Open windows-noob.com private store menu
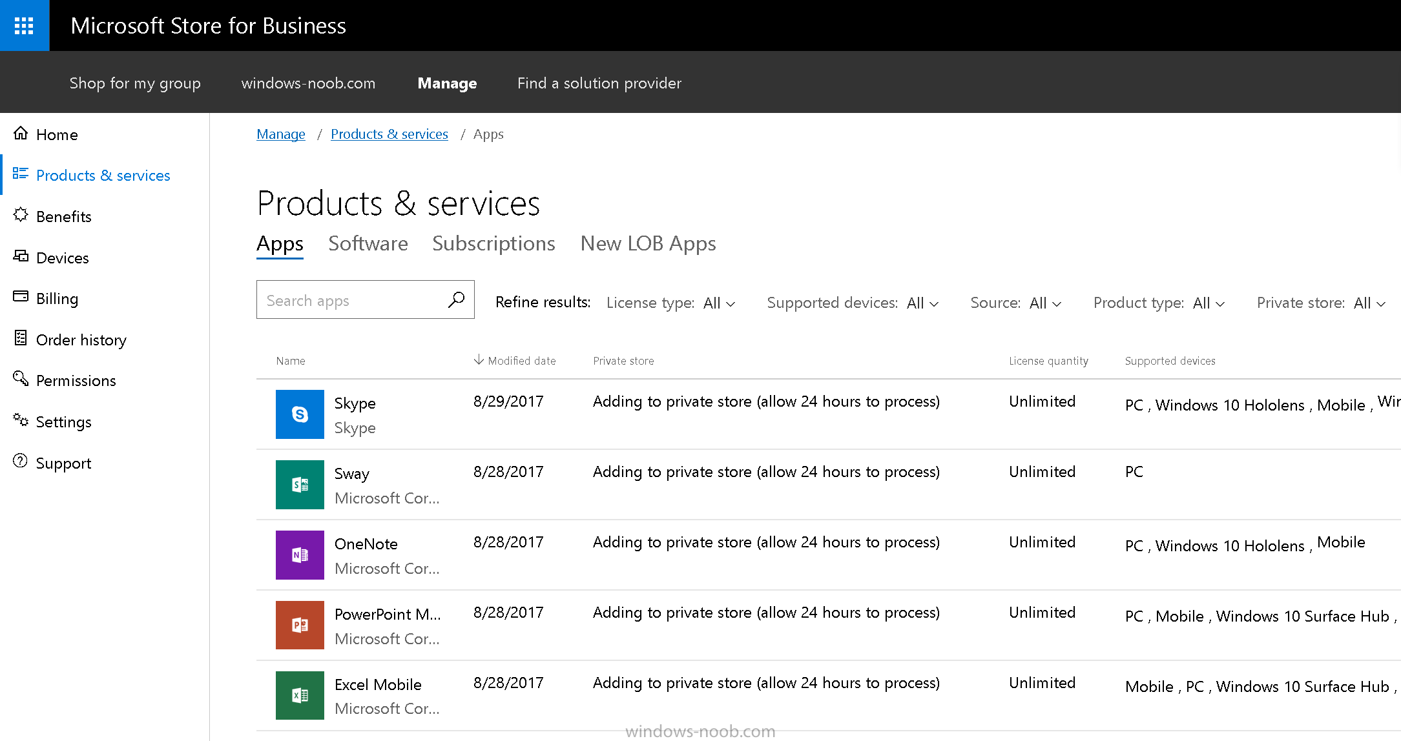This screenshot has height=741, width=1401. (308, 83)
